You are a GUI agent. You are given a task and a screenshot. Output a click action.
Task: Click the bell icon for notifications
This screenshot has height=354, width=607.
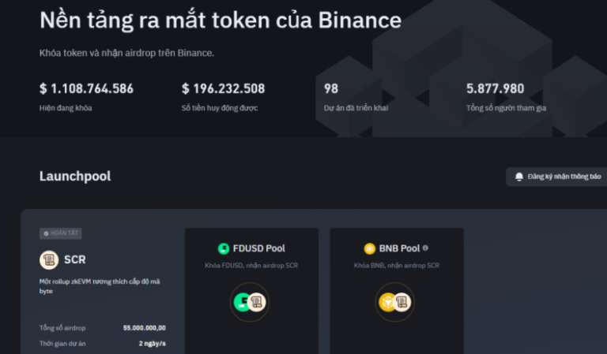tap(519, 177)
